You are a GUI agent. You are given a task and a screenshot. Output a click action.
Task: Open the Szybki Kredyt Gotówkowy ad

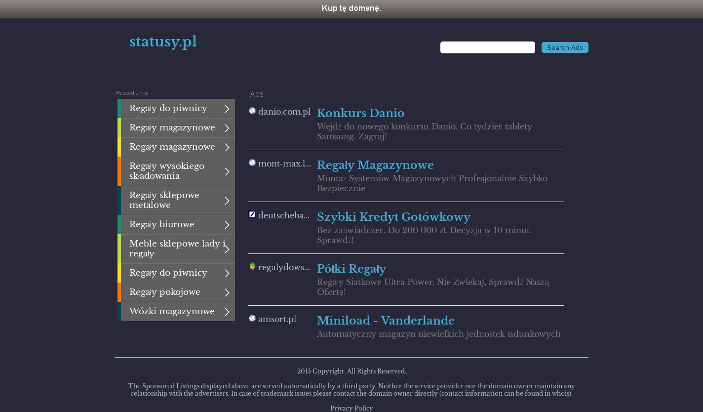click(x=393, y=217)
